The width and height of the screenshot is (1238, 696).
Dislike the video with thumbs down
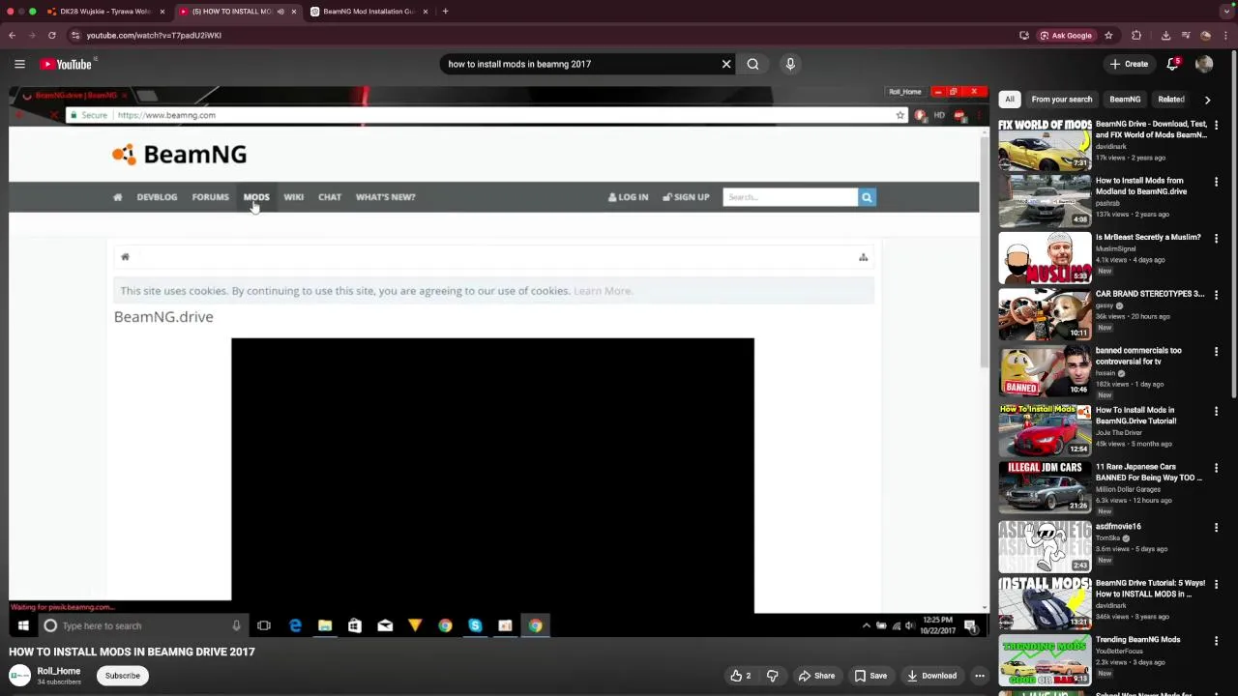tap(772, 676)
